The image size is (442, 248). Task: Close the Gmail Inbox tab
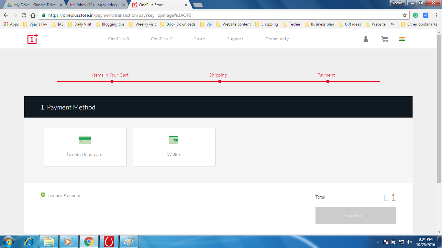[124, 5]
